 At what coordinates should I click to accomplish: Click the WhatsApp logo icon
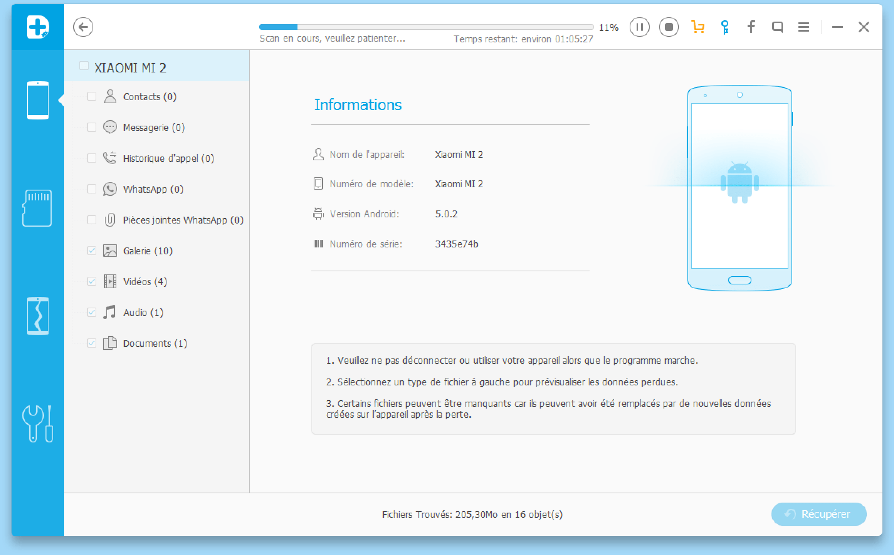(x=110, y=189)
